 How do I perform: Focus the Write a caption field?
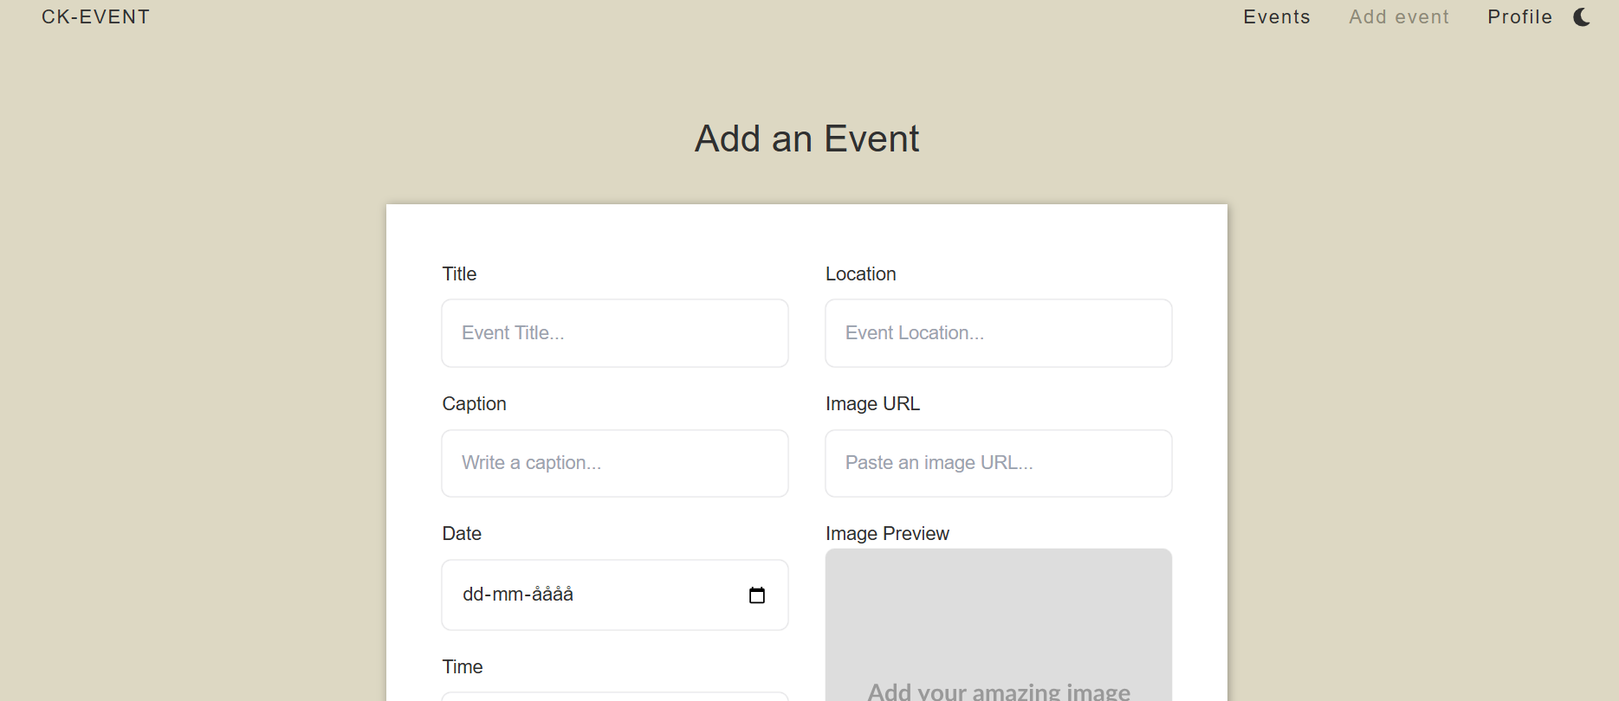coord(614,463)
